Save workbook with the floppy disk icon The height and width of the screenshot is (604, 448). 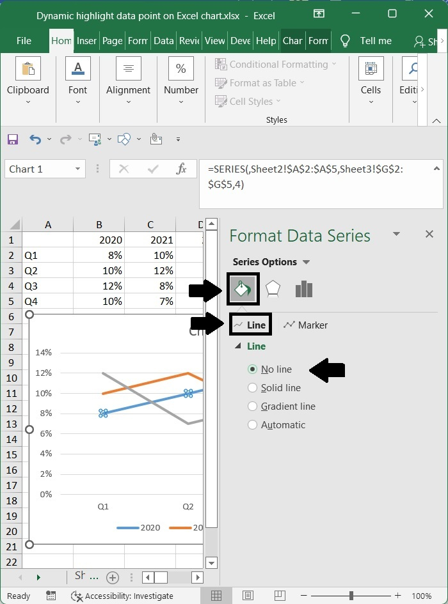[x=13, y=139]
